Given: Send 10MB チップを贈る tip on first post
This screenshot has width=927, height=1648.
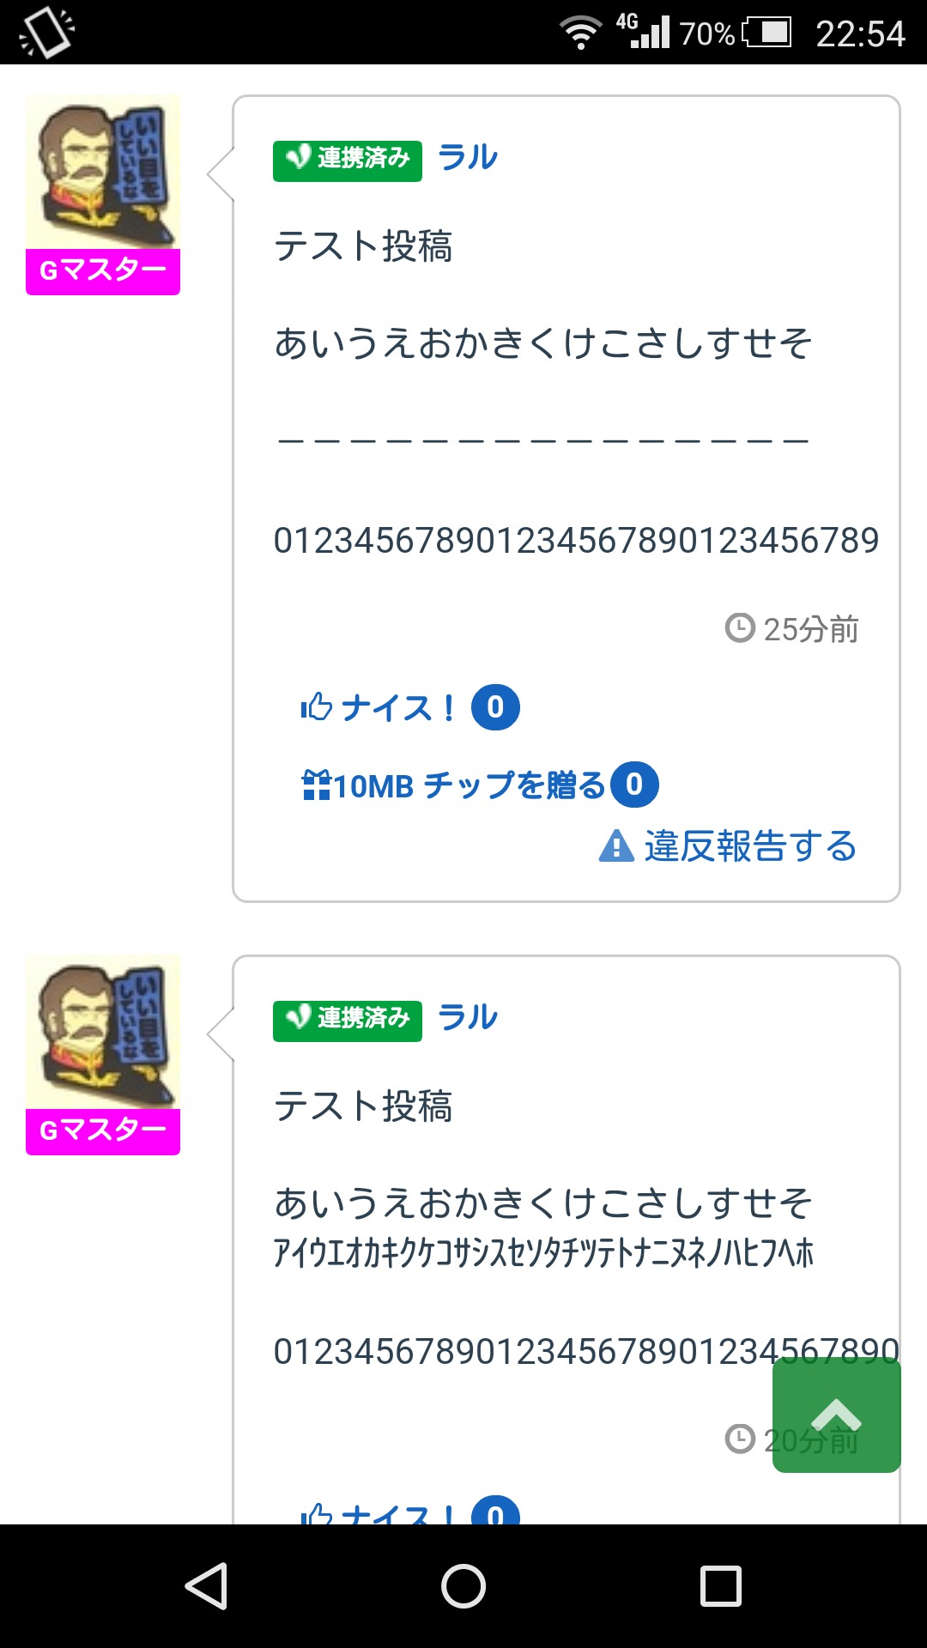Looking at the screenshot, I should click(x=469, y=785).
